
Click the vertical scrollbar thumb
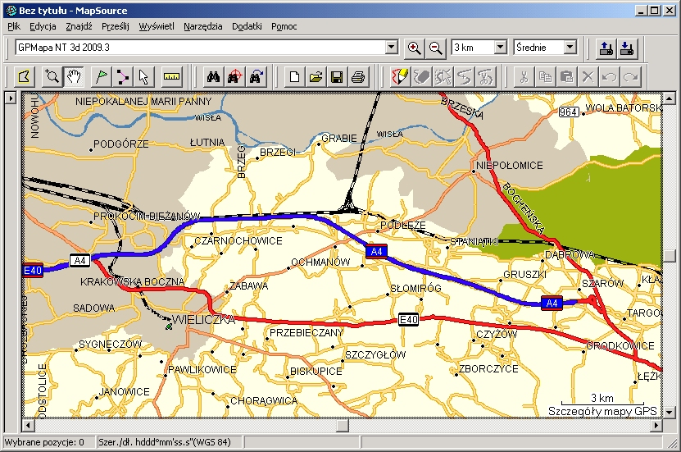670,256
